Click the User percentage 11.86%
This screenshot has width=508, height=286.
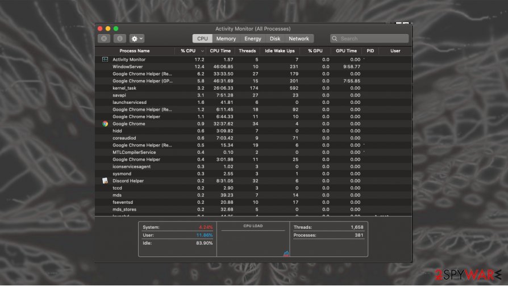click(205, 235)
